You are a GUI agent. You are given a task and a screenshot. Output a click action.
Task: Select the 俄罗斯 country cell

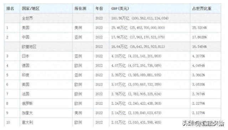tap(27, 103)
